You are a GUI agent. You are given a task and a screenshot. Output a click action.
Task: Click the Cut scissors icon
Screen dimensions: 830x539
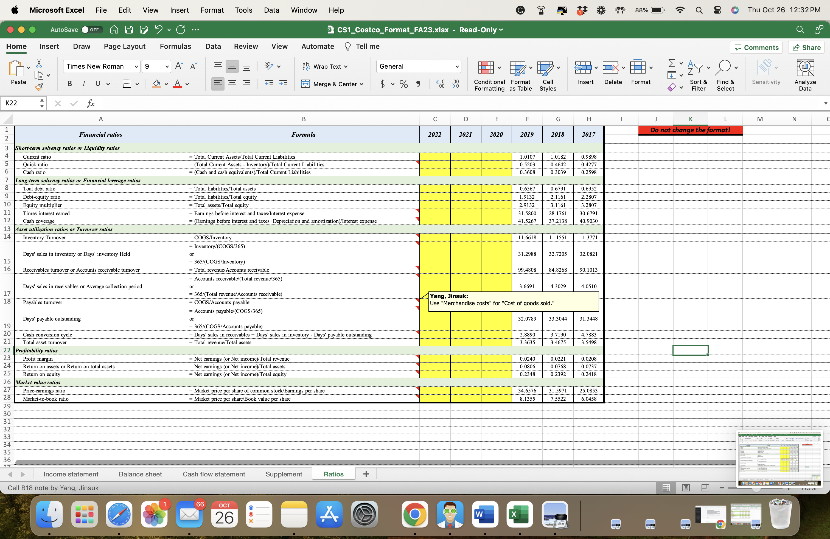point(39,63)
